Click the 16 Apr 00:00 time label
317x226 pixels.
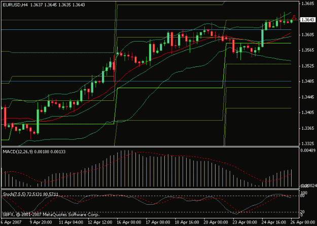pos(129,222)
